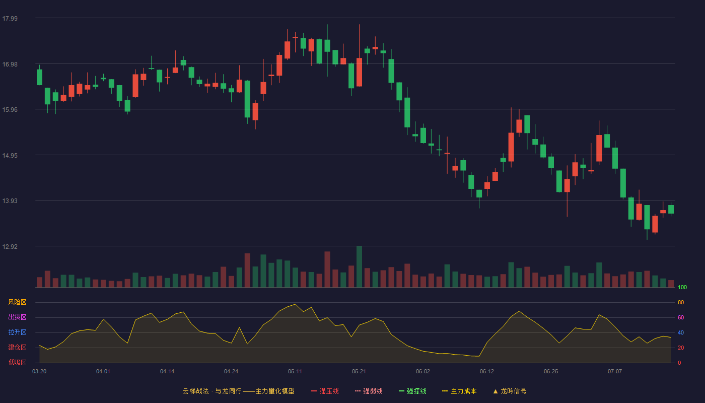This screenshot has height=403, width=705.
Task: Click the 出货区 zone label
Action: click(17, 317)
